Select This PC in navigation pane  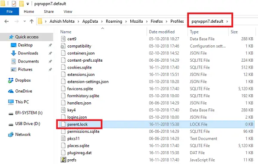22,102
